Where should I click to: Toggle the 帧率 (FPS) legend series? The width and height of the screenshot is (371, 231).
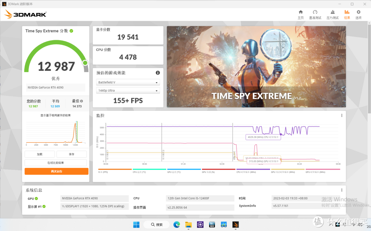115,171
